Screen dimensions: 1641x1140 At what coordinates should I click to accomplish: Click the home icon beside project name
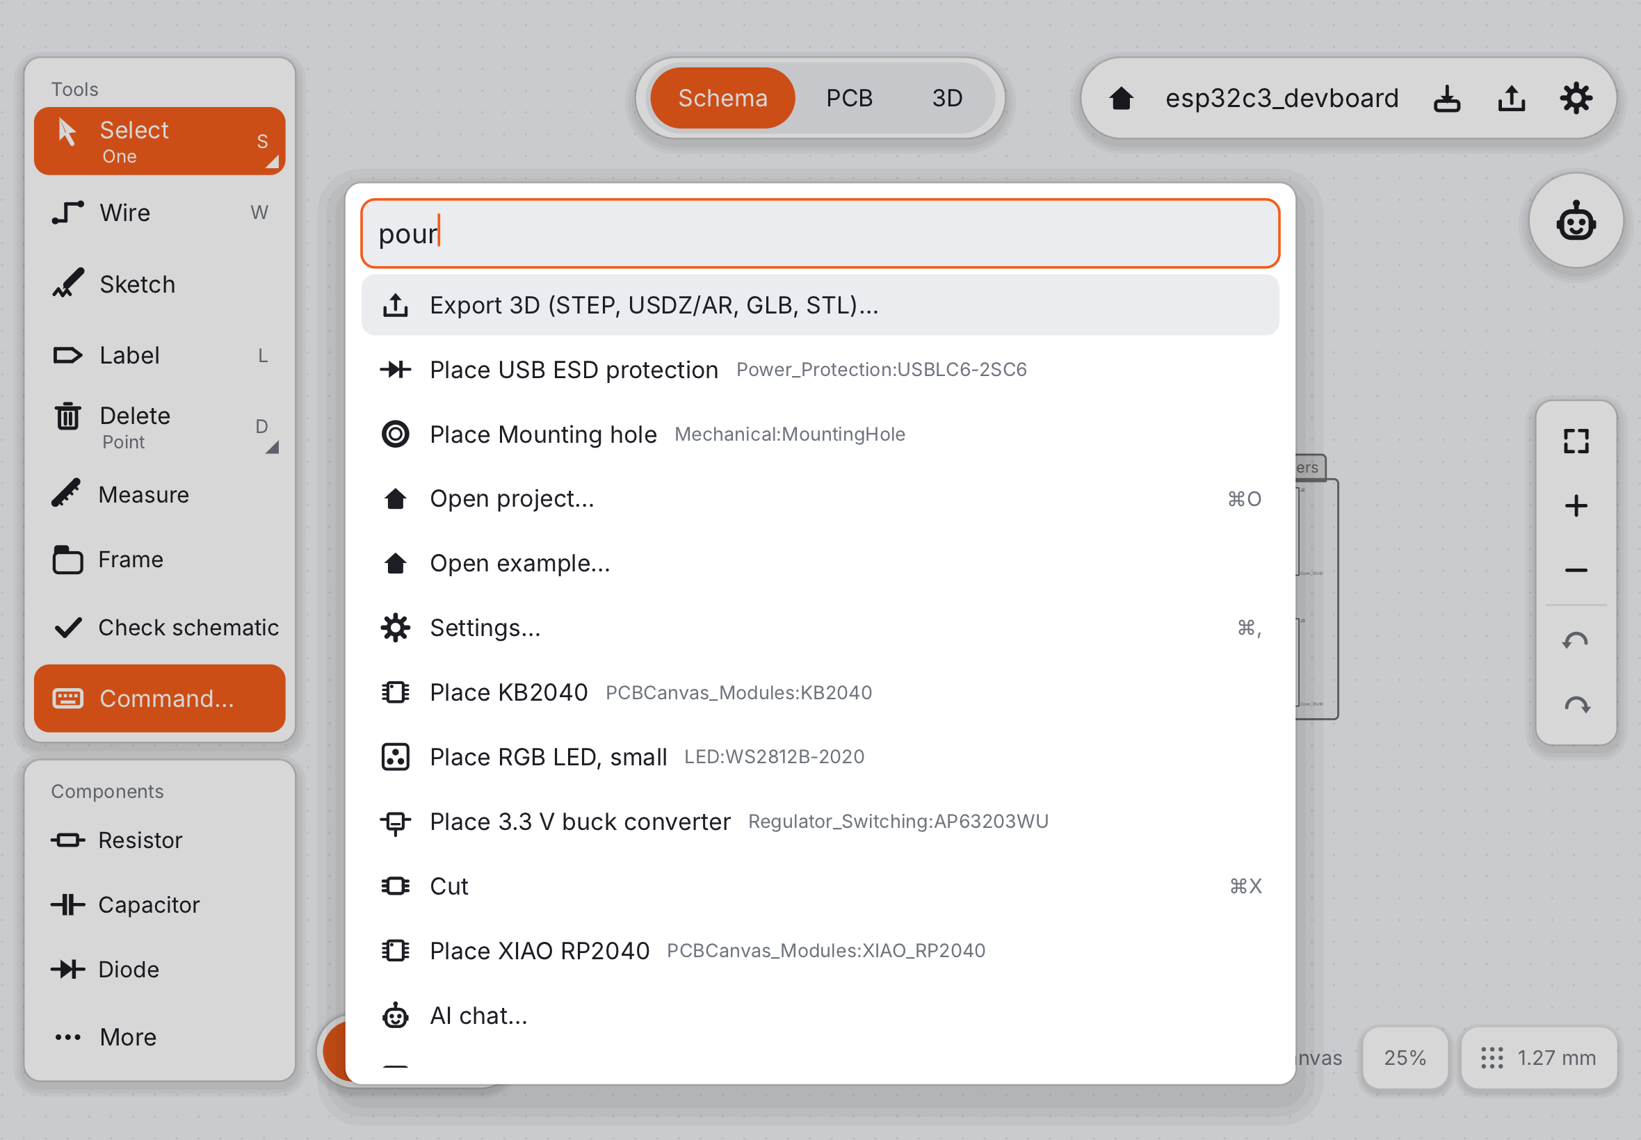pos(1121,98)
